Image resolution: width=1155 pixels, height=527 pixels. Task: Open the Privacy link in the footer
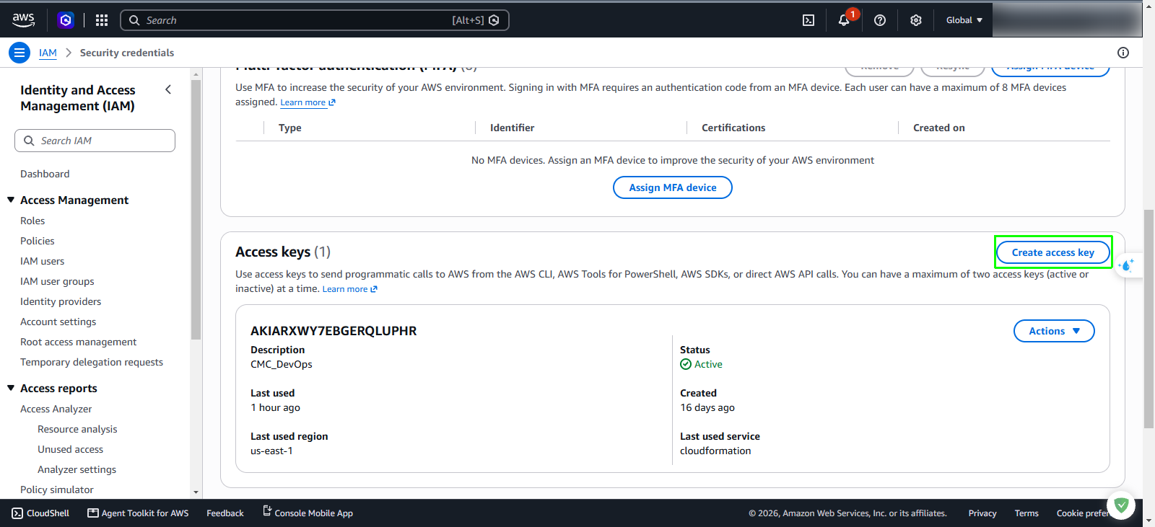(982, 513)
